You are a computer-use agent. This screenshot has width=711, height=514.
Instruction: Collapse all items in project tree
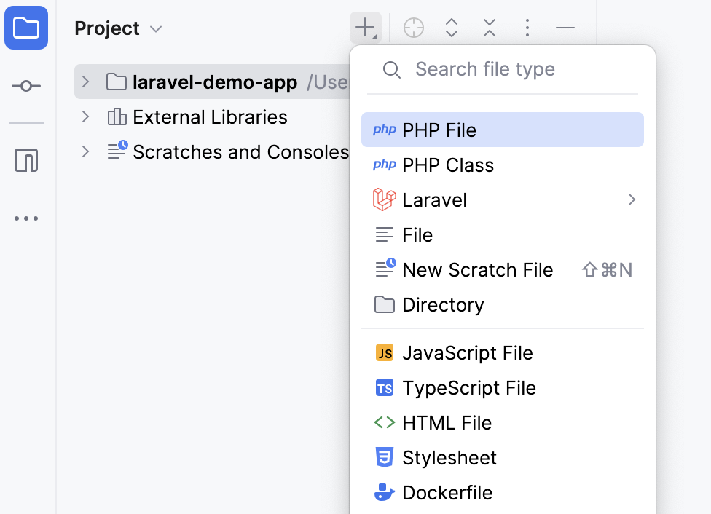[490, 28]
